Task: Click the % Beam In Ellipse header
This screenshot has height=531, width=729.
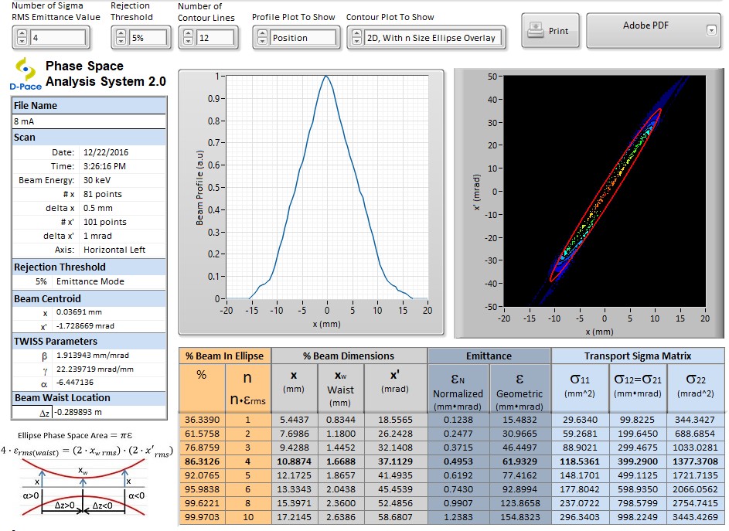Action: 225,356
